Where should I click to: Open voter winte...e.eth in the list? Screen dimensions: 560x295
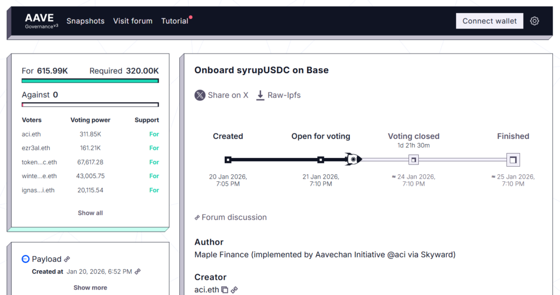tap(39, 176)
